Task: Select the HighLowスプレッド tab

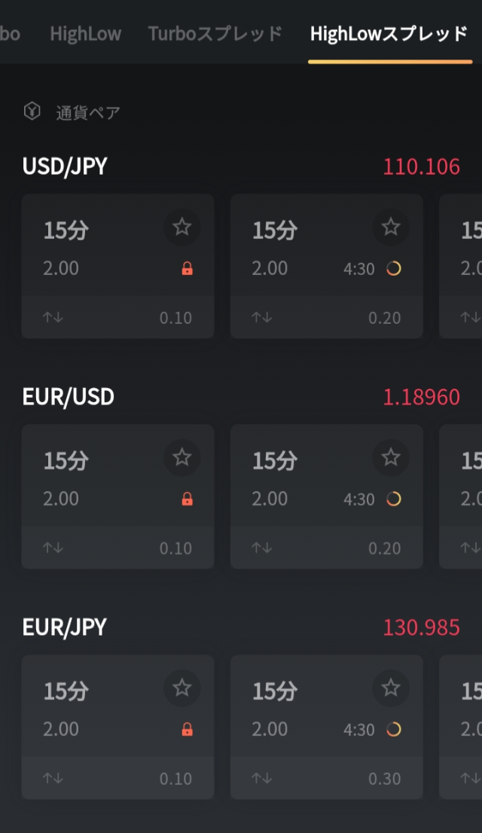Action: coord(389,34)
